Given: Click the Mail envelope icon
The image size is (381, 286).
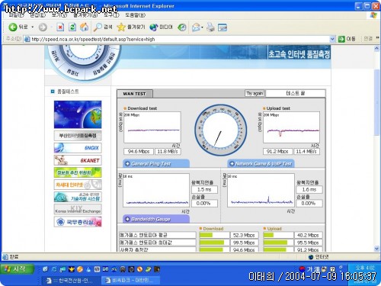Looking at the screenshot, I should click(x=196, y=27).
